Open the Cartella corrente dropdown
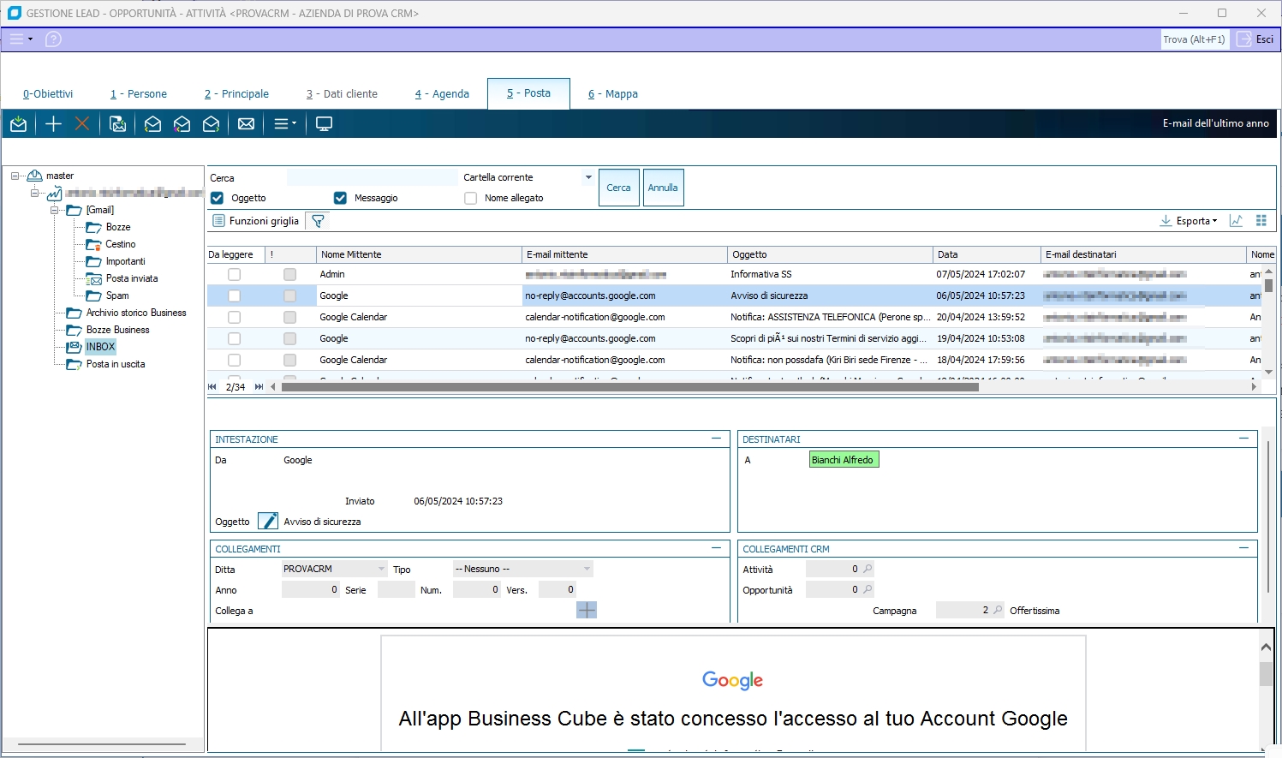 pos(588,177)
